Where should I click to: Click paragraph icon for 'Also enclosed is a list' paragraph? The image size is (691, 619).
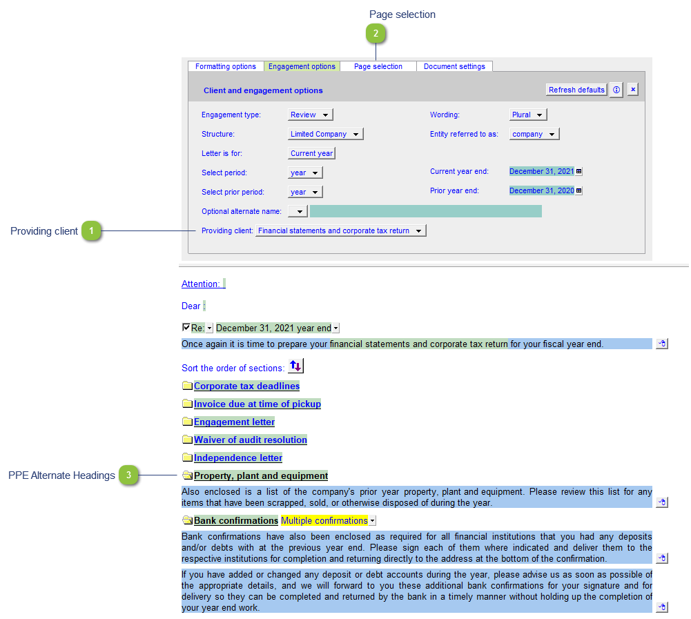tap(662, 502)
